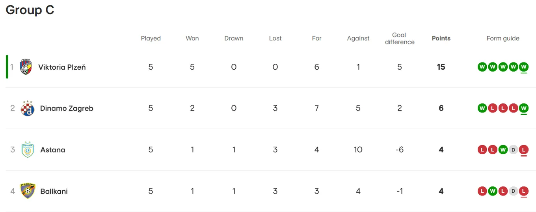This screenshot has width=536, height=212.
Task: Open the Viktoria Plzeň team link
Action: (62, 67)
